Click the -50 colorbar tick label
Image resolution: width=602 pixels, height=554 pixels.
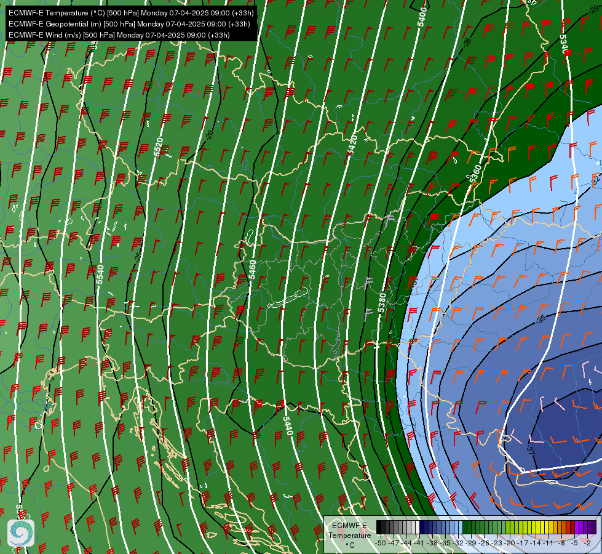(x=381, y=543)
